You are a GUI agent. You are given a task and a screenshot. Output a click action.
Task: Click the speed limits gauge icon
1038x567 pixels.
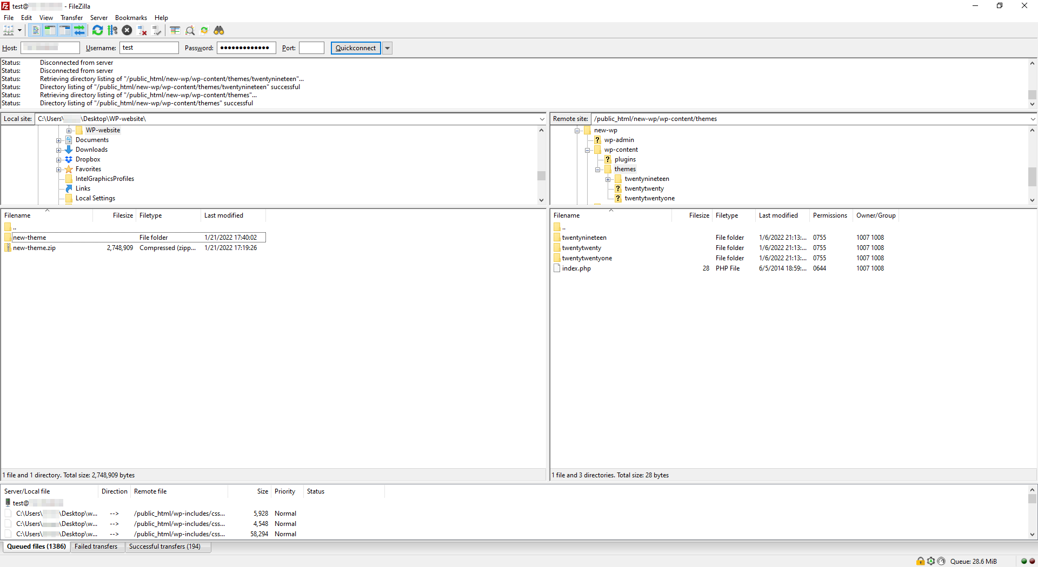941,561
